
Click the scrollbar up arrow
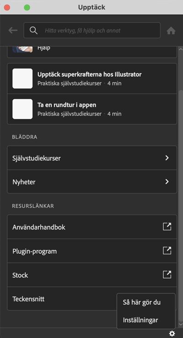(181, 49)
